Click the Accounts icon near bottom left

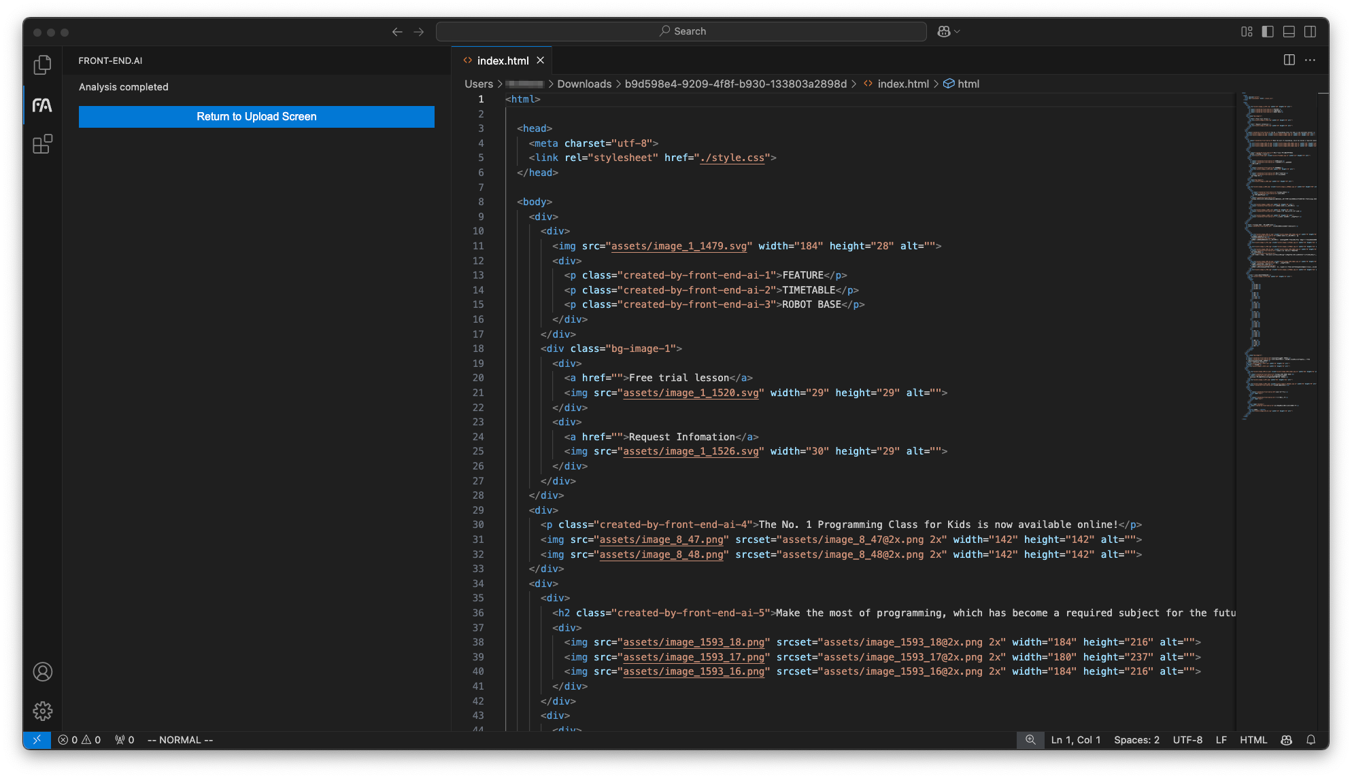pos(42,672)
